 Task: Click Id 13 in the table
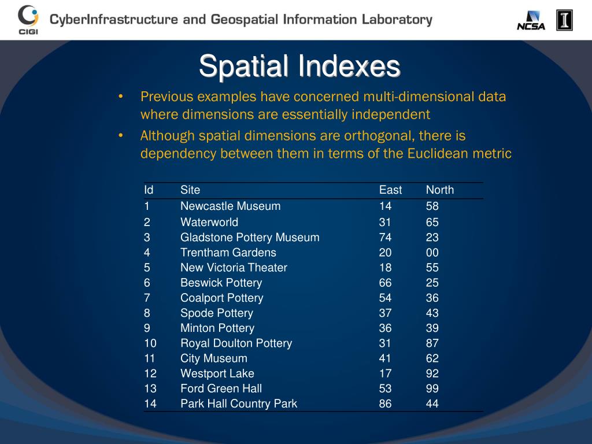[x=150, y=388]
